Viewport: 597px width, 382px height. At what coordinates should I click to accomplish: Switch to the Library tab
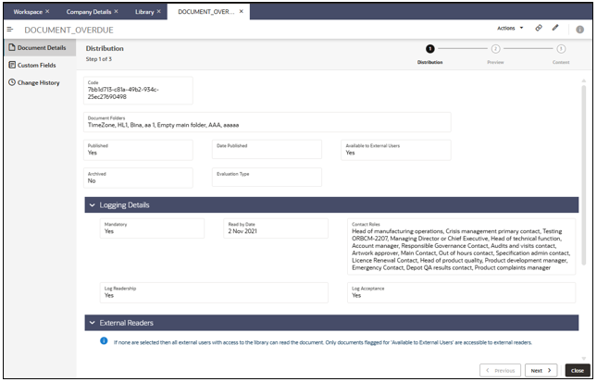(144, 12)
